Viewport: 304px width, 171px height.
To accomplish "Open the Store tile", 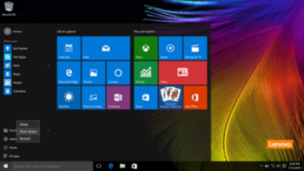I will tap(146, 98).
